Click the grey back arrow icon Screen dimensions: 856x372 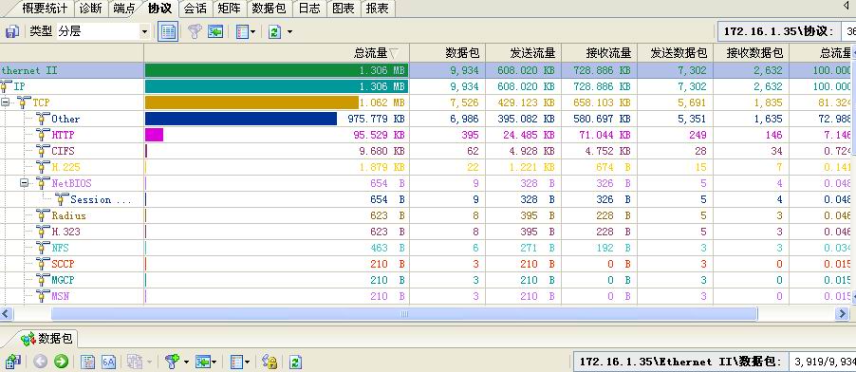point(41,362)
